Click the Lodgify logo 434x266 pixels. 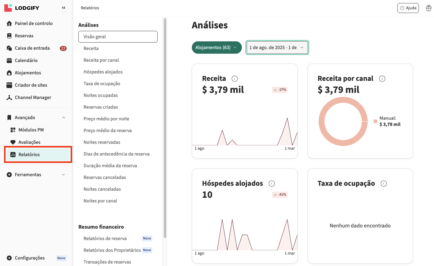click(x=22, y=8)
